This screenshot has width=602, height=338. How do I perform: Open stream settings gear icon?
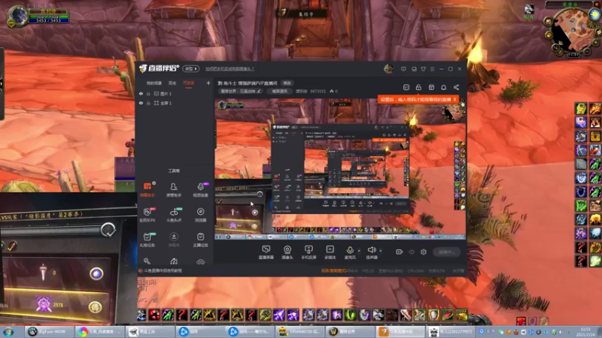coord(424,252)
